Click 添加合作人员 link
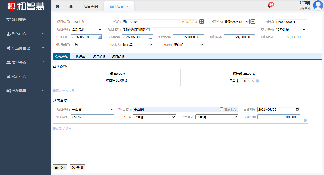Viewport: 324px width, 175px height. [x=64, y=91]
